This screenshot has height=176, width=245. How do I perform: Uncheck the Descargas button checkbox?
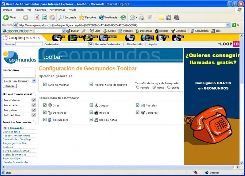(45, 112)
